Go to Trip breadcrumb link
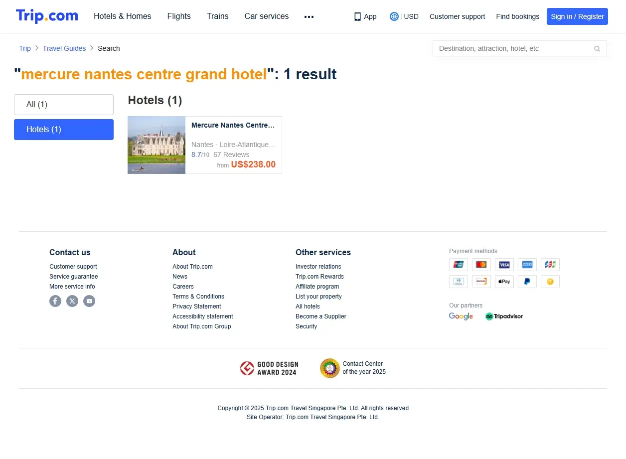This screenshot has height=459, width=626. (x=25, y=48)
